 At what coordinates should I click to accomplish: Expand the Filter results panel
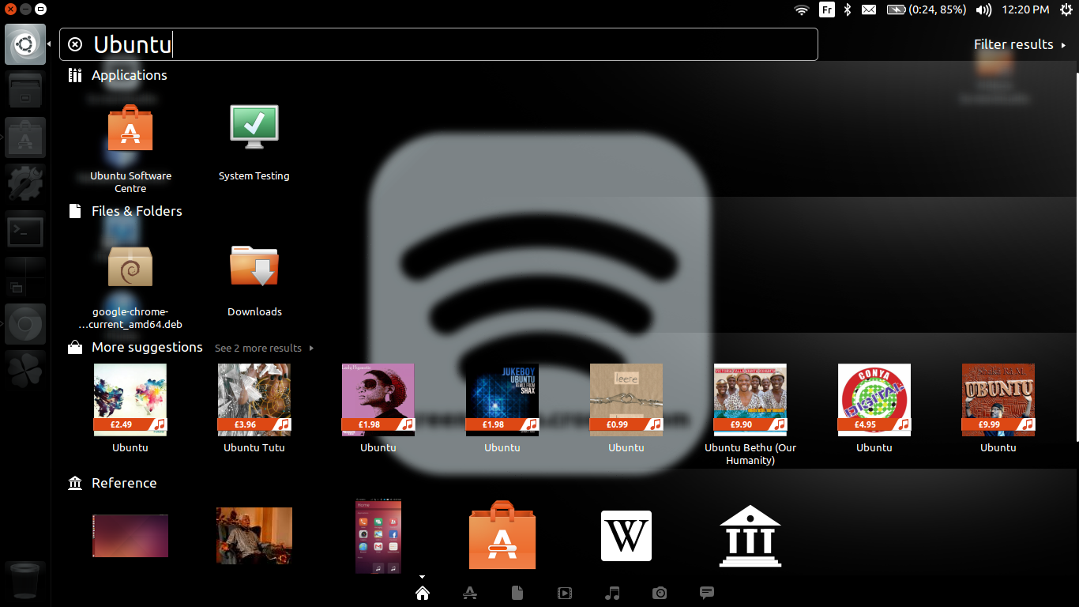[1020, 44]
